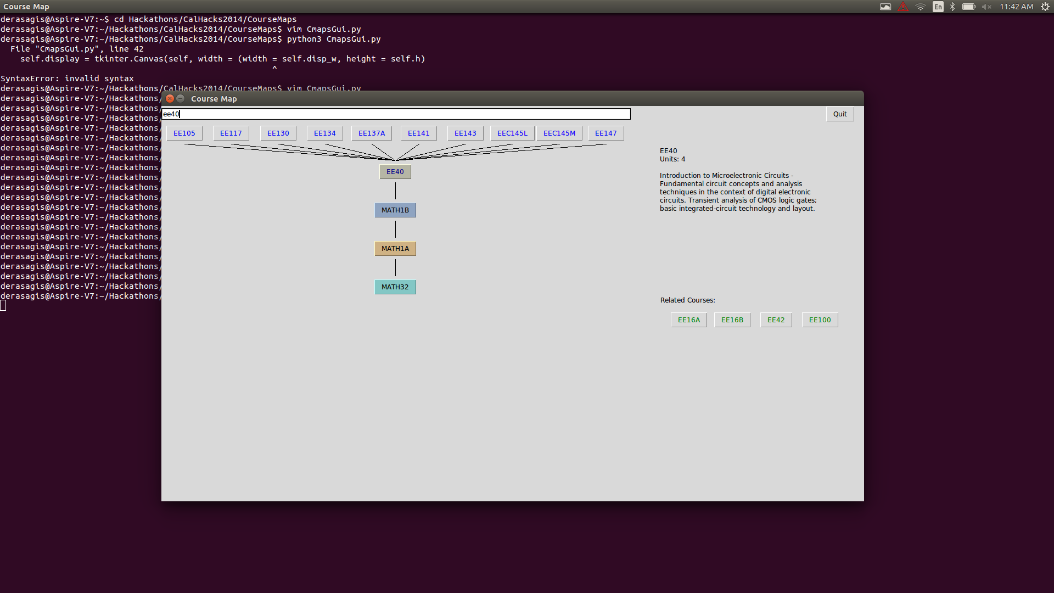Click the EE147 course button
The width and height of the screenshot is (1054, 593).
click(606, 133)
